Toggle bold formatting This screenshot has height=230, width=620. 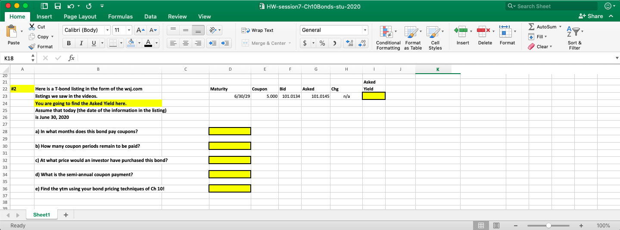click(x=69, y=43)
